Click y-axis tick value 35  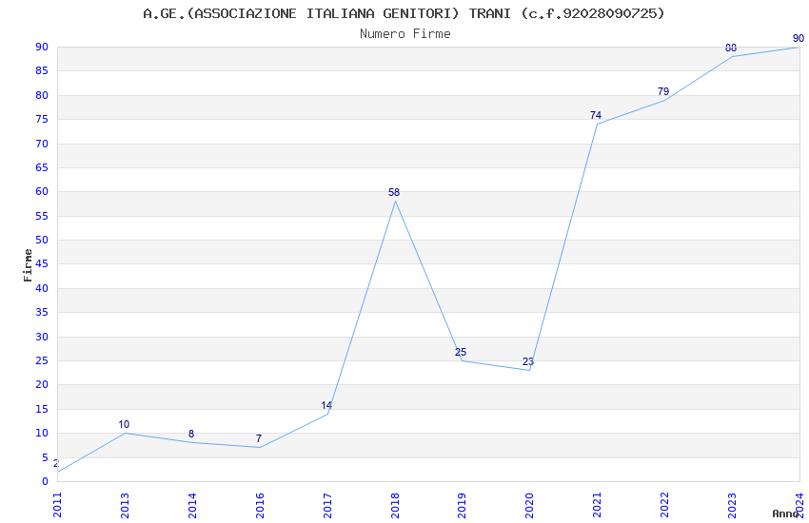pos(42,312)
